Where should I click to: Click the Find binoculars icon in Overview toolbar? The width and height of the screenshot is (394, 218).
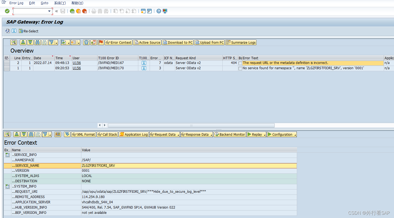click(x=37, y=42)
